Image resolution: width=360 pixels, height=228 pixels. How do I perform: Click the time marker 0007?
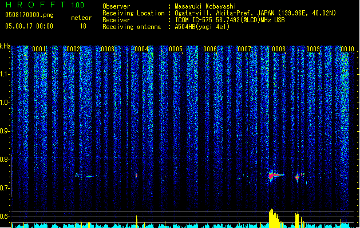point(244,48)
